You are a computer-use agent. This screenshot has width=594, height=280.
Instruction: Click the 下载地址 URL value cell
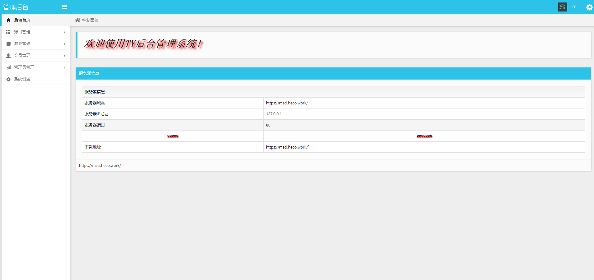click(x=288, y=147)
